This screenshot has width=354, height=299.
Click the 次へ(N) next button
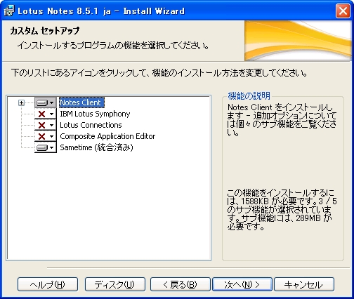click(242, 284)
